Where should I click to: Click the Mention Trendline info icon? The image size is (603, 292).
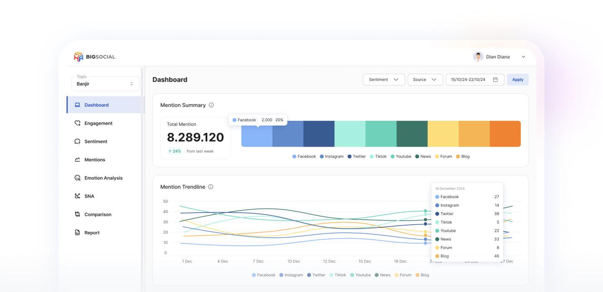(211, 187)
